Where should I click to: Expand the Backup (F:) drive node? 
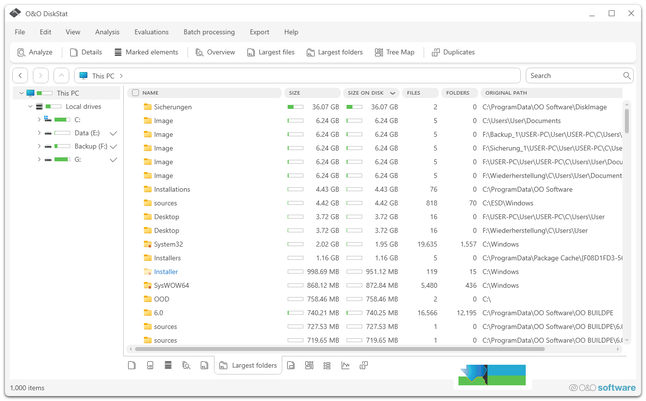[x=39, y=146]
